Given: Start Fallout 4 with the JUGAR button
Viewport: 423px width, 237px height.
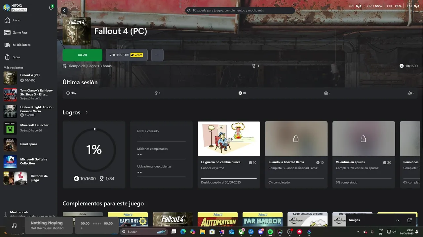Looking at the screenshot, I should pyautogui.click(x=82, y=55).
